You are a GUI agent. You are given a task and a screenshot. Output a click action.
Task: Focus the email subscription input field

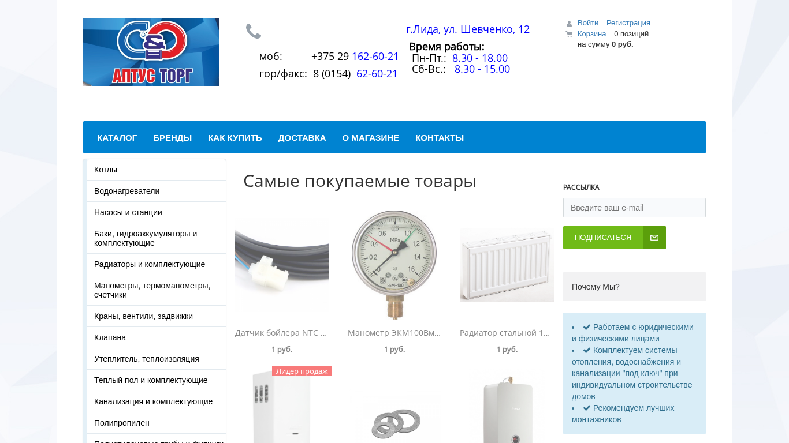point(634,208)
